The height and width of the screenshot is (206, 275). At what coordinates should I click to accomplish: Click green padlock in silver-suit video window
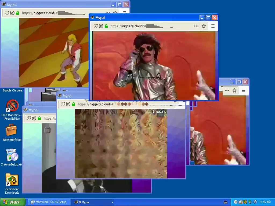[x=106, y=26]
